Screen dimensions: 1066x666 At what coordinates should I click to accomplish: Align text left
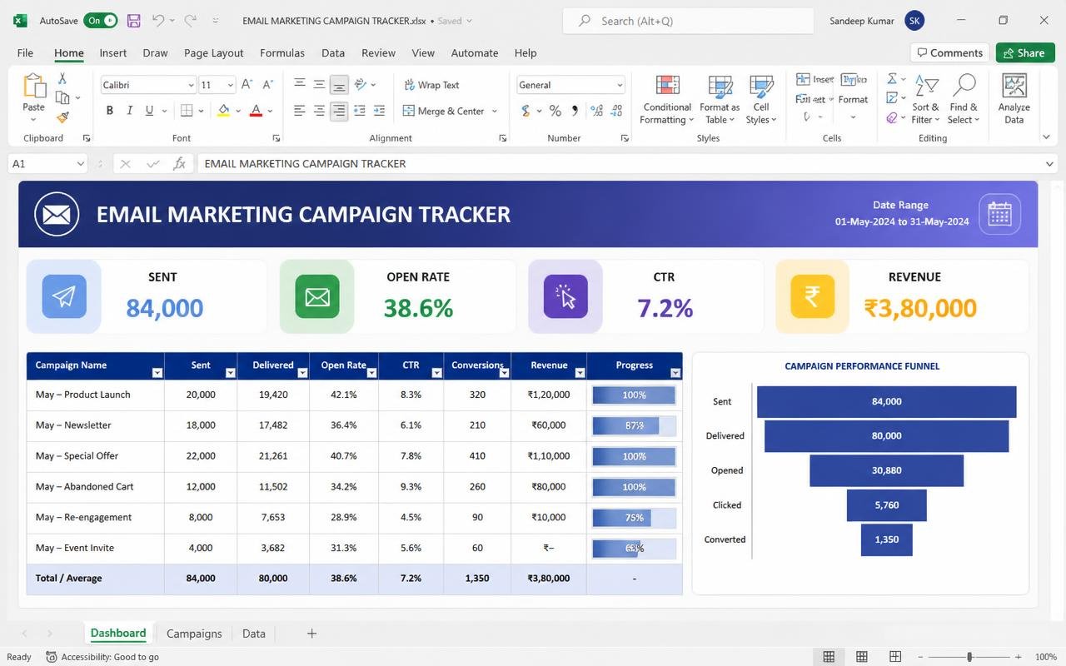[299, 111]
